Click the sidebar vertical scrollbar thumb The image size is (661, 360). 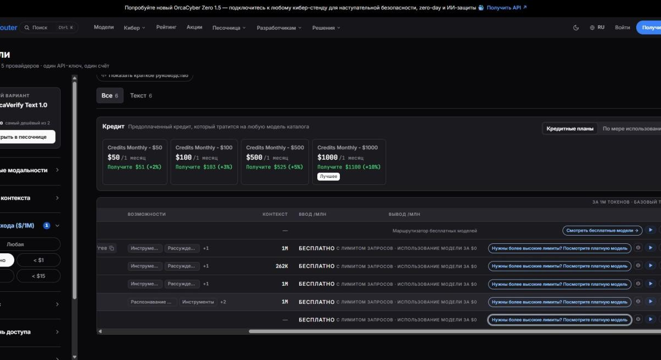75,190
